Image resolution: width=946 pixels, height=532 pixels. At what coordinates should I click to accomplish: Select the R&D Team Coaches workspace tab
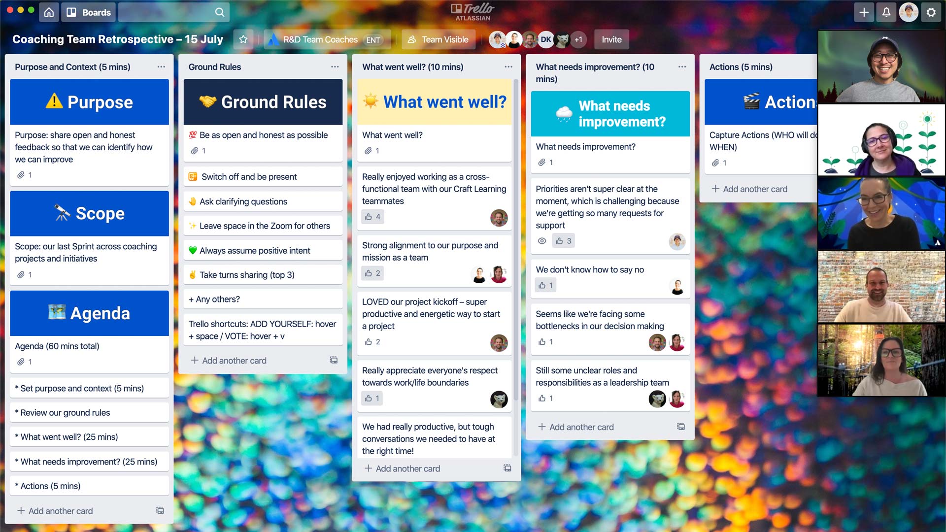point(324,39)
